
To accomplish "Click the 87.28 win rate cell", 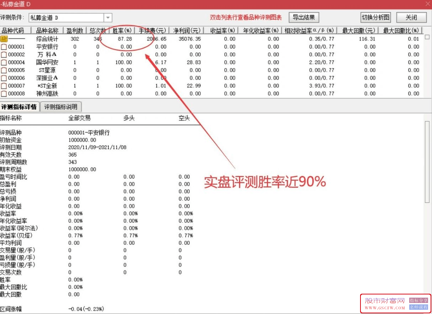I will [125, 39].
